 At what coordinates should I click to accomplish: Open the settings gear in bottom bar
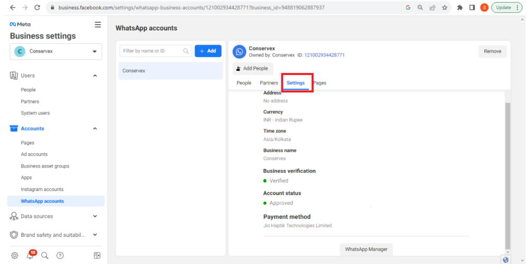click(15, 256)
